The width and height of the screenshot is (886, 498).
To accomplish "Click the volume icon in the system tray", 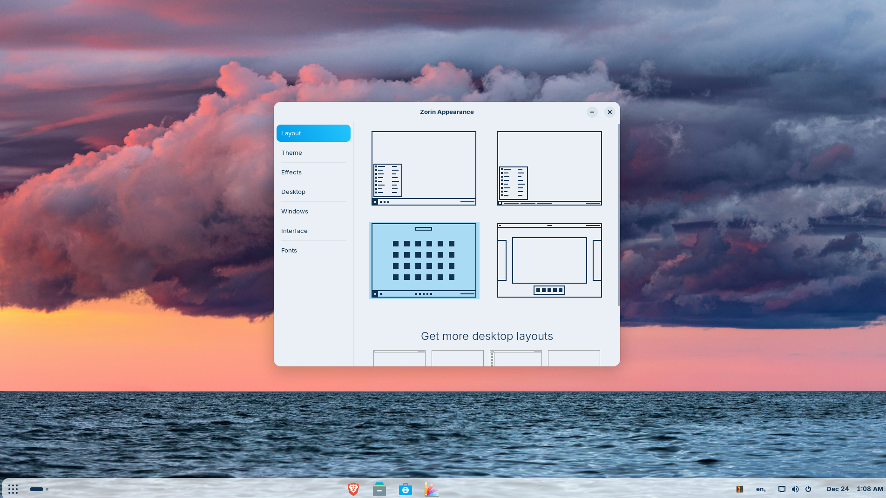I will pyautogui.click(x=795, y=489).
